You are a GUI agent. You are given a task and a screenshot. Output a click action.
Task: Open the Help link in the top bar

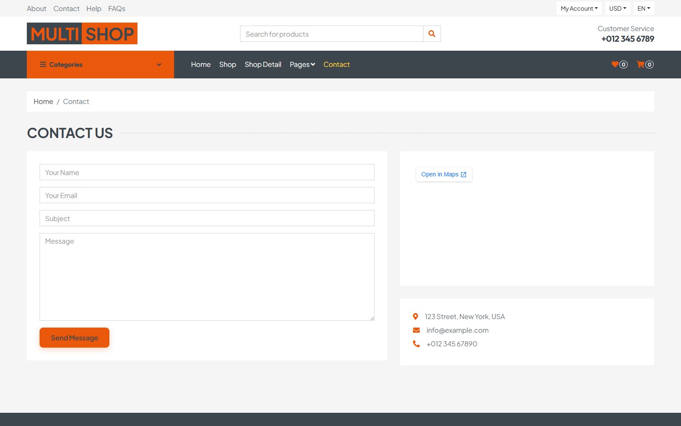tap(94, 9)
